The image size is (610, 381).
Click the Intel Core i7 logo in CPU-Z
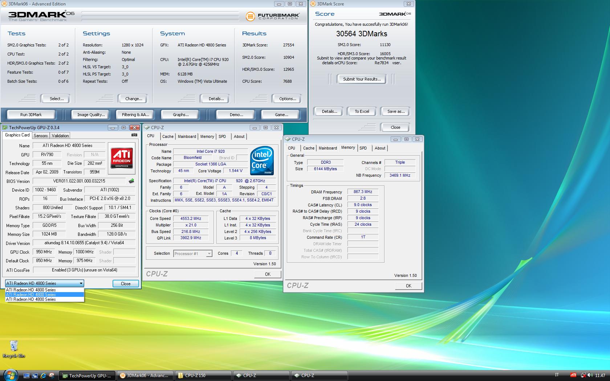pos(262,160)
